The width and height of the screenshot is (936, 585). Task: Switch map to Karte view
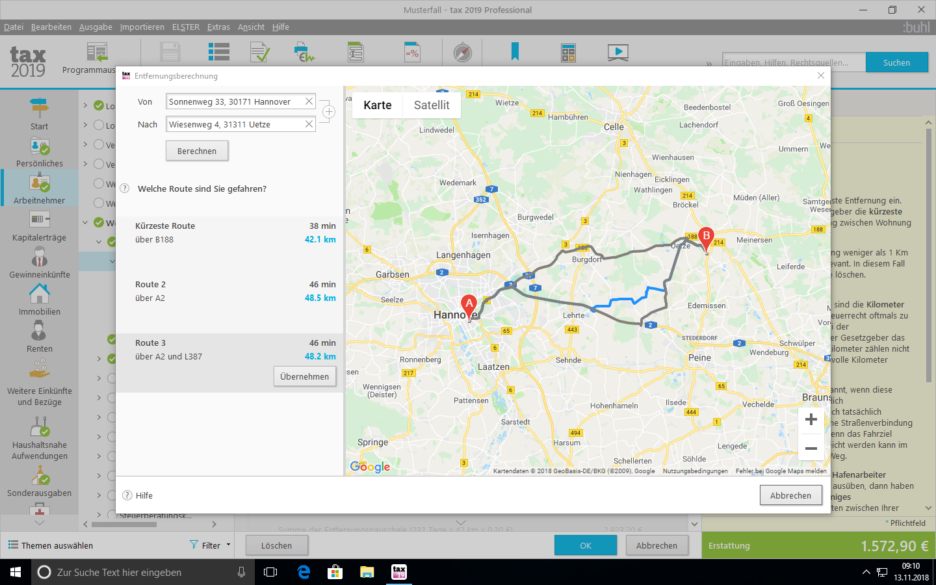[378, 105]
